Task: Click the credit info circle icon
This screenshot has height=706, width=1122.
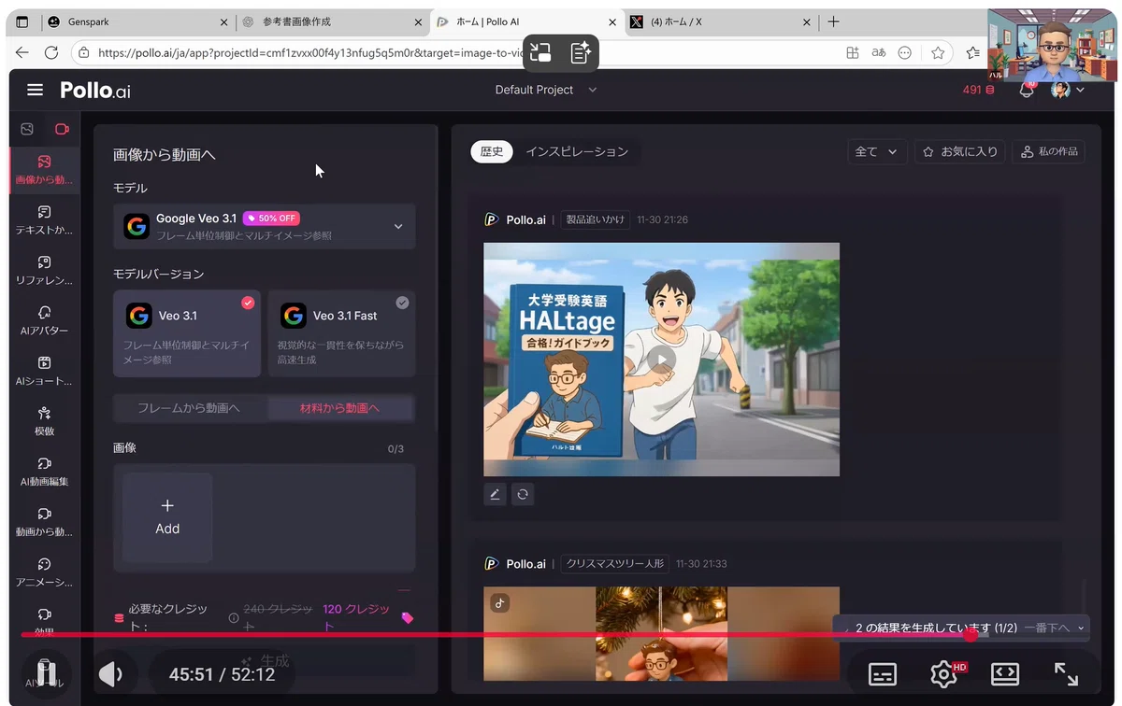Action: [234, 617]
